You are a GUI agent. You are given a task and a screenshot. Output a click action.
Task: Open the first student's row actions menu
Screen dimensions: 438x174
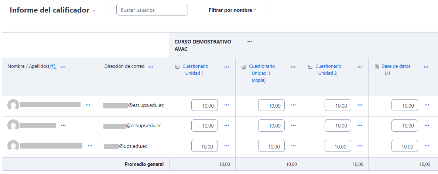pyautogui.click(x=88, y=105)
